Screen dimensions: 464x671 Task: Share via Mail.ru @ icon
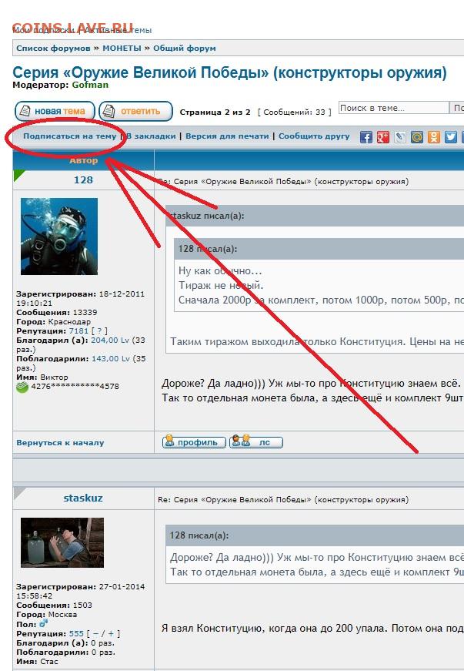[x=416, y=137]
